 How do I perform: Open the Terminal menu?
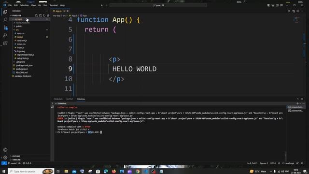click(x=54, y=5)
